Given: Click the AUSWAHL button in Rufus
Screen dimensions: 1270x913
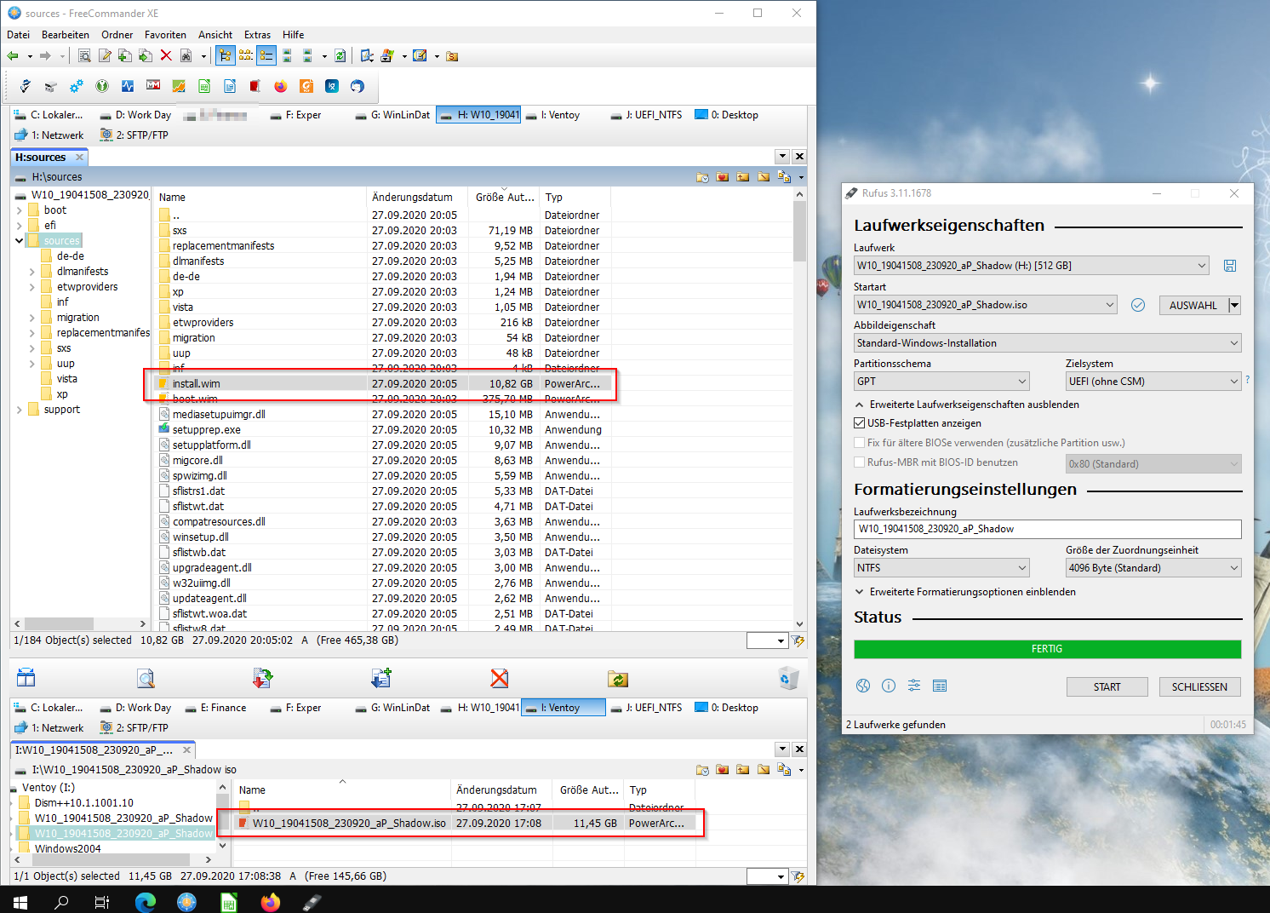Looking at the screenshot, I should pyautogui.click(x=1193, y=305).
